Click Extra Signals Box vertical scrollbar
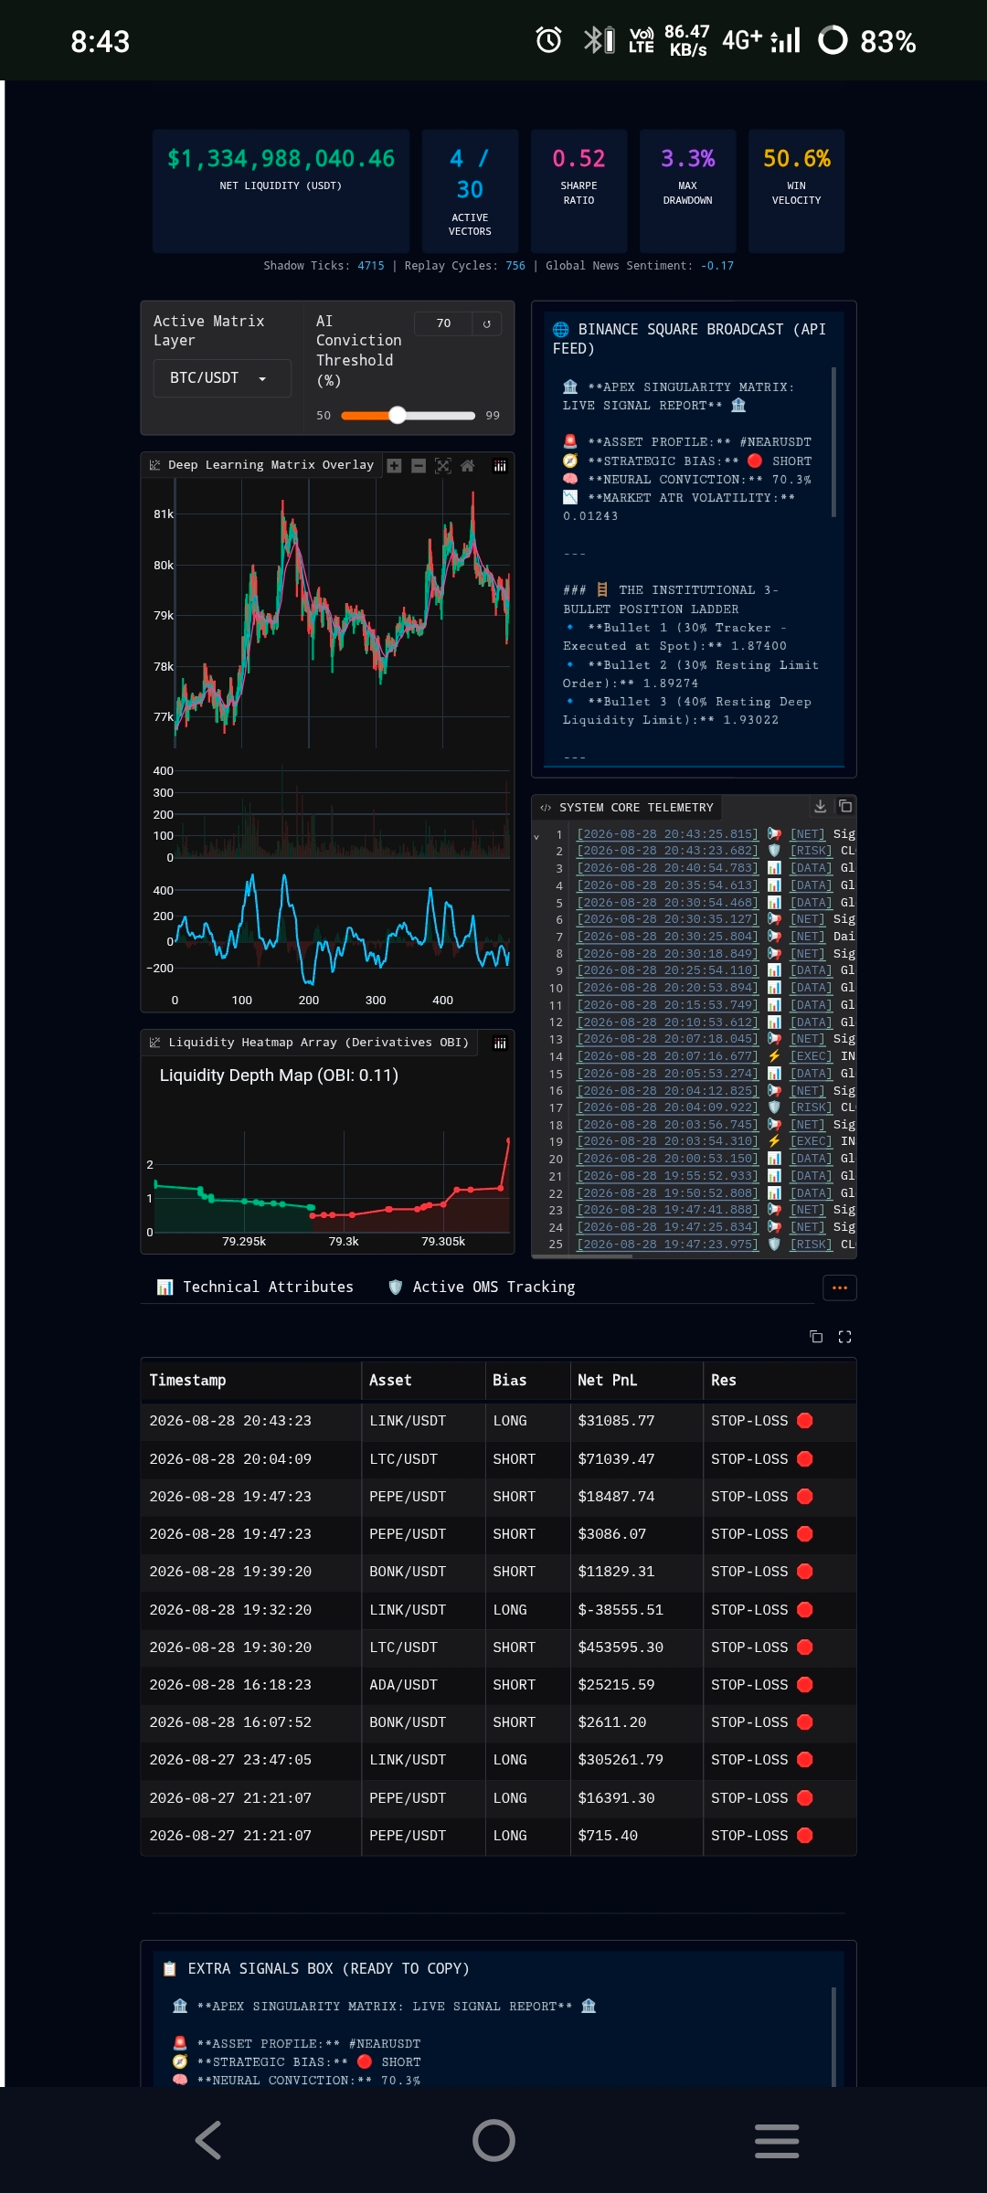This screenshot has height=2193, width=987. point(835,2037)
